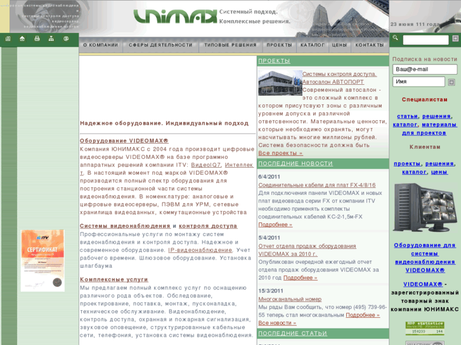Open the О КОМПАНИИ menu item
Screen dimensions: 461x345
click(x=101, y=45)
